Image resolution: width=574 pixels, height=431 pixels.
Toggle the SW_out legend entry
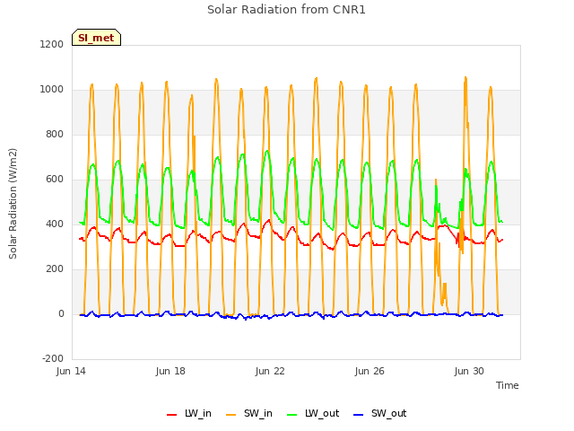coord(379,413)
